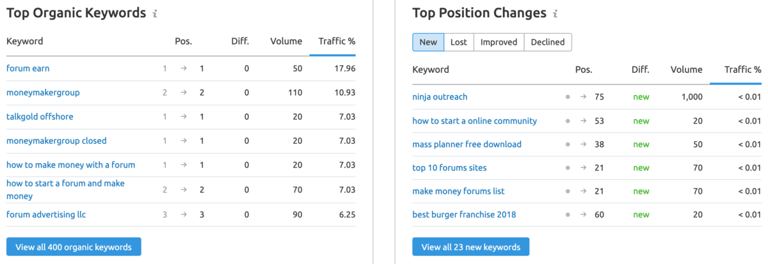The width and height of the screenshot is (768, 264).
Task: Sort organic keywords by Volume column
Action: coord(286,42)
